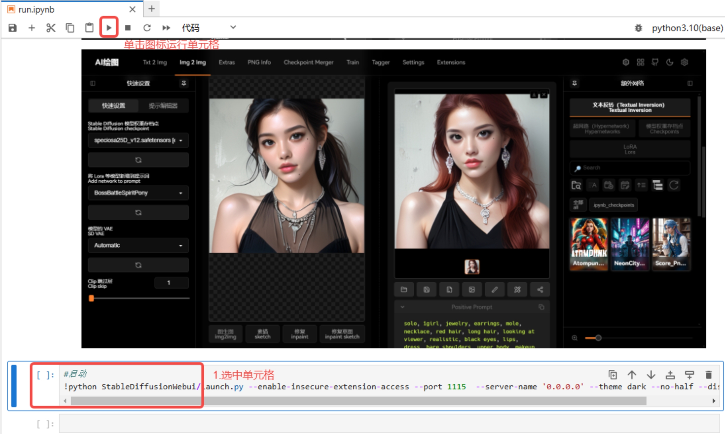725x434 pixels.
Task: Stop the kernel with the square icon
Action: click(128, 28)
